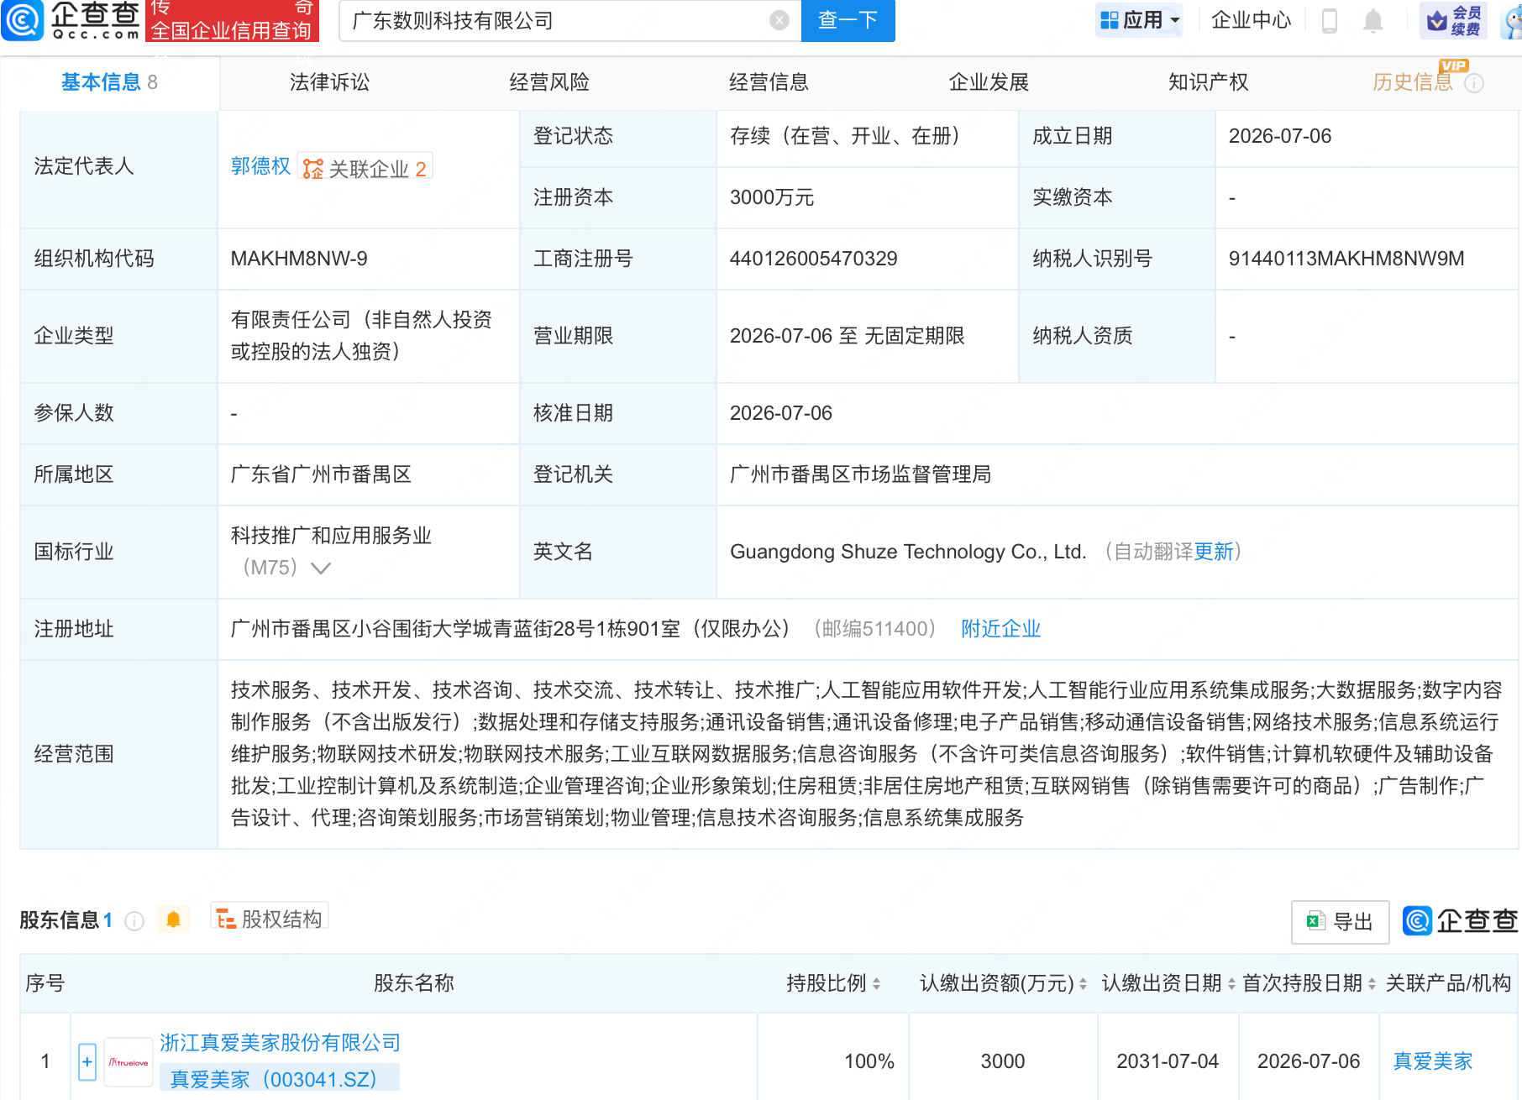Open 企业中心 in the header

(1251, 20)
